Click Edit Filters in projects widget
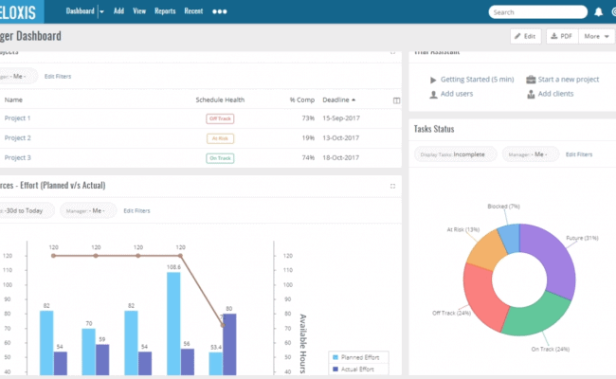The image size is (616, 379). (58, 76)
